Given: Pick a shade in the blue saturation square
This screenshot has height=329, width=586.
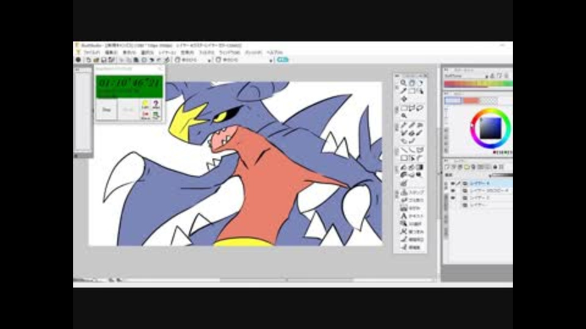Looking at the screenshot, I should point(490,128).
